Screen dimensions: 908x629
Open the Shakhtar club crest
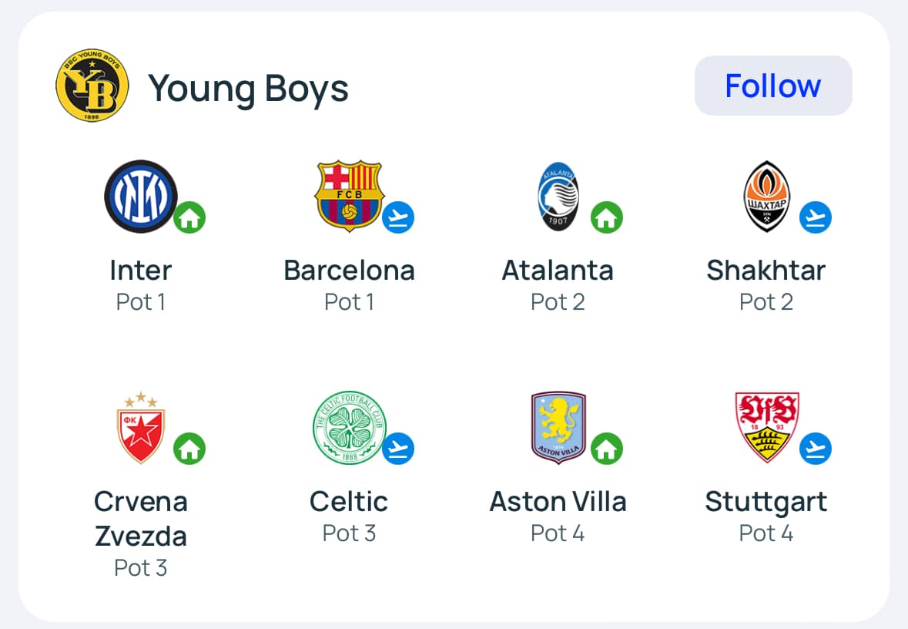coord(766,197)
